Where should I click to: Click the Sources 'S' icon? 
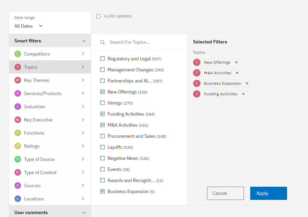point(18,186)
